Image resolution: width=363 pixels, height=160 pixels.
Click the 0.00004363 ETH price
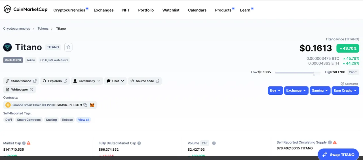324,63
